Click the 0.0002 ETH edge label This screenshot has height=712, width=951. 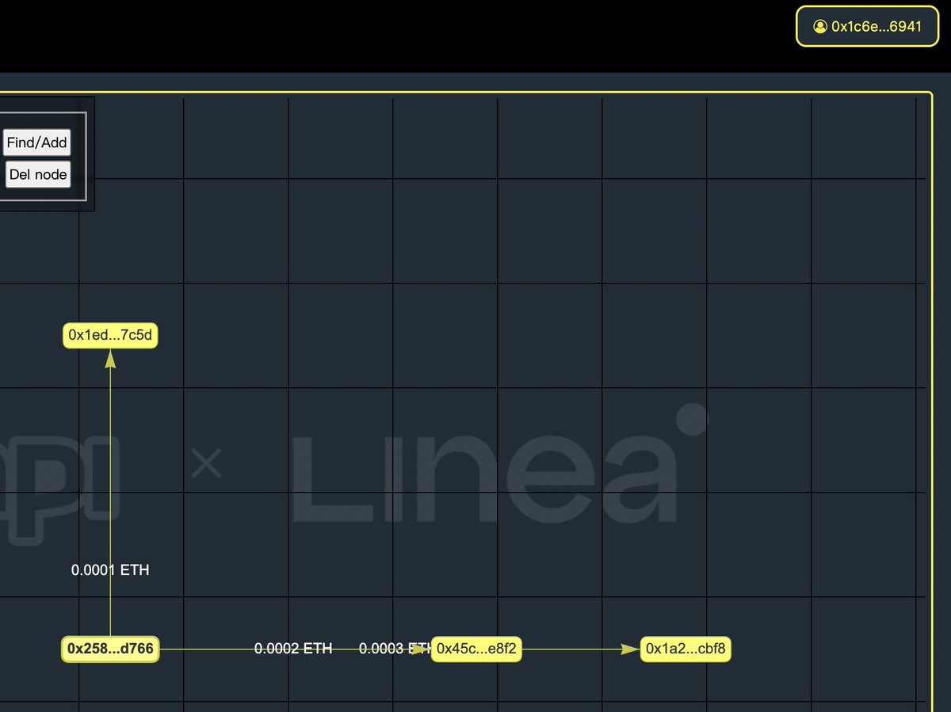[293, 649]
